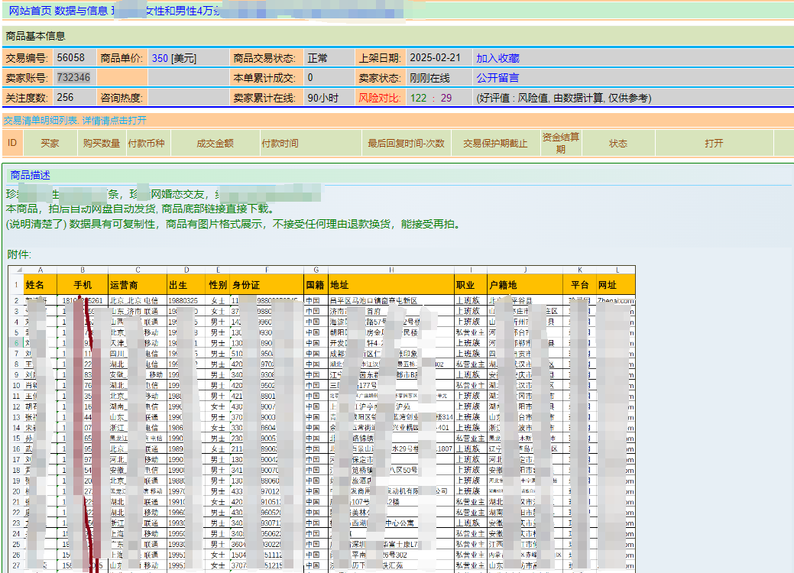Open the attached spreadsheet preview image

(322, 419)
